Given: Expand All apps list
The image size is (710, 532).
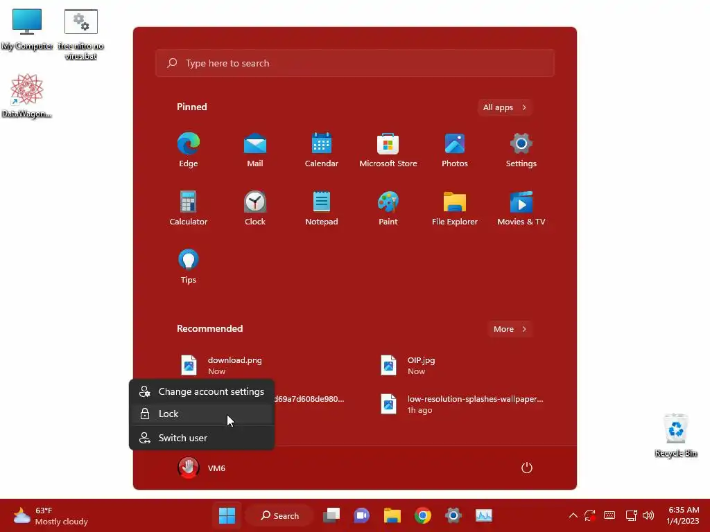Looking at the screenshot, I should pyautogui.click(x=505, y=107).
